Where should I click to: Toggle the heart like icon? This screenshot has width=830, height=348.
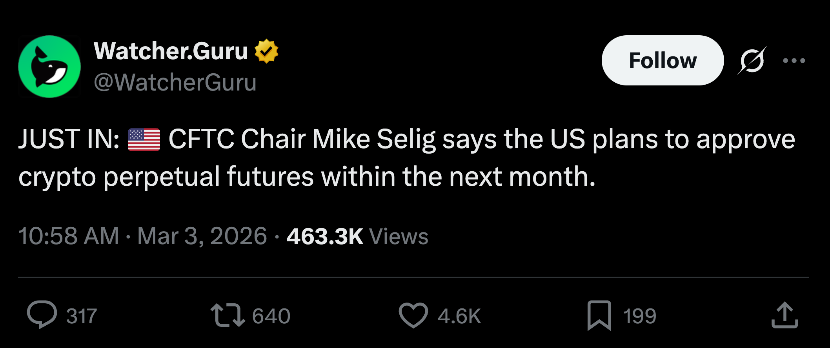(413, 315)
